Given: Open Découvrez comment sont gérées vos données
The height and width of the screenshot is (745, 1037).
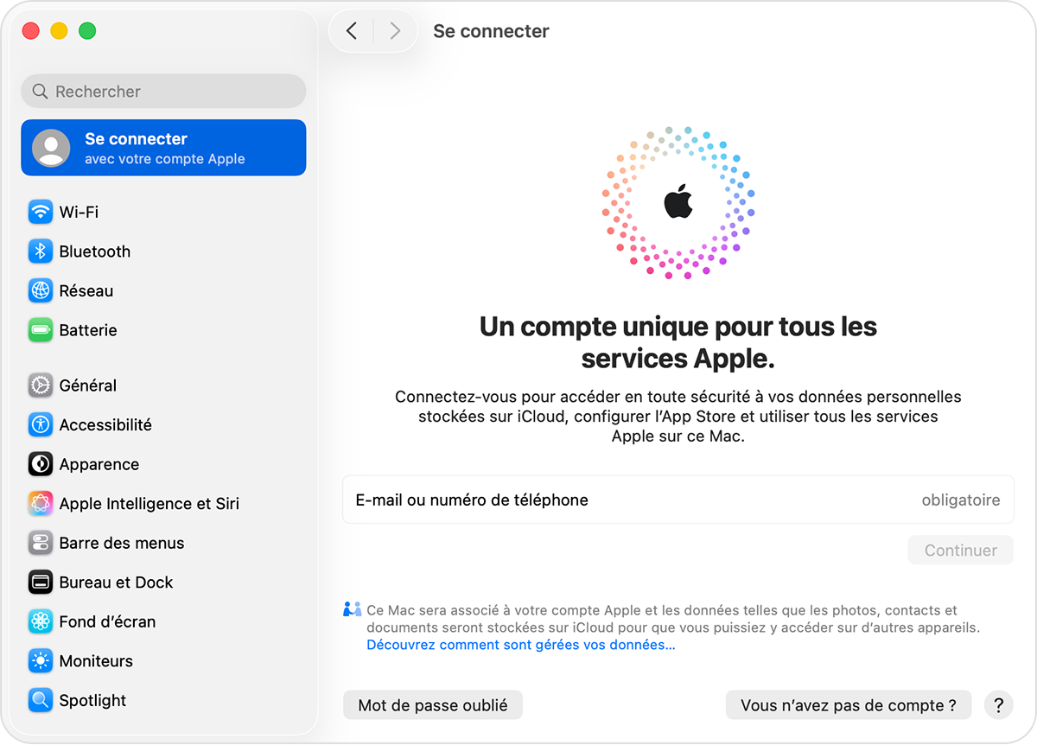Looking at the screenshot, I should 521,644.
